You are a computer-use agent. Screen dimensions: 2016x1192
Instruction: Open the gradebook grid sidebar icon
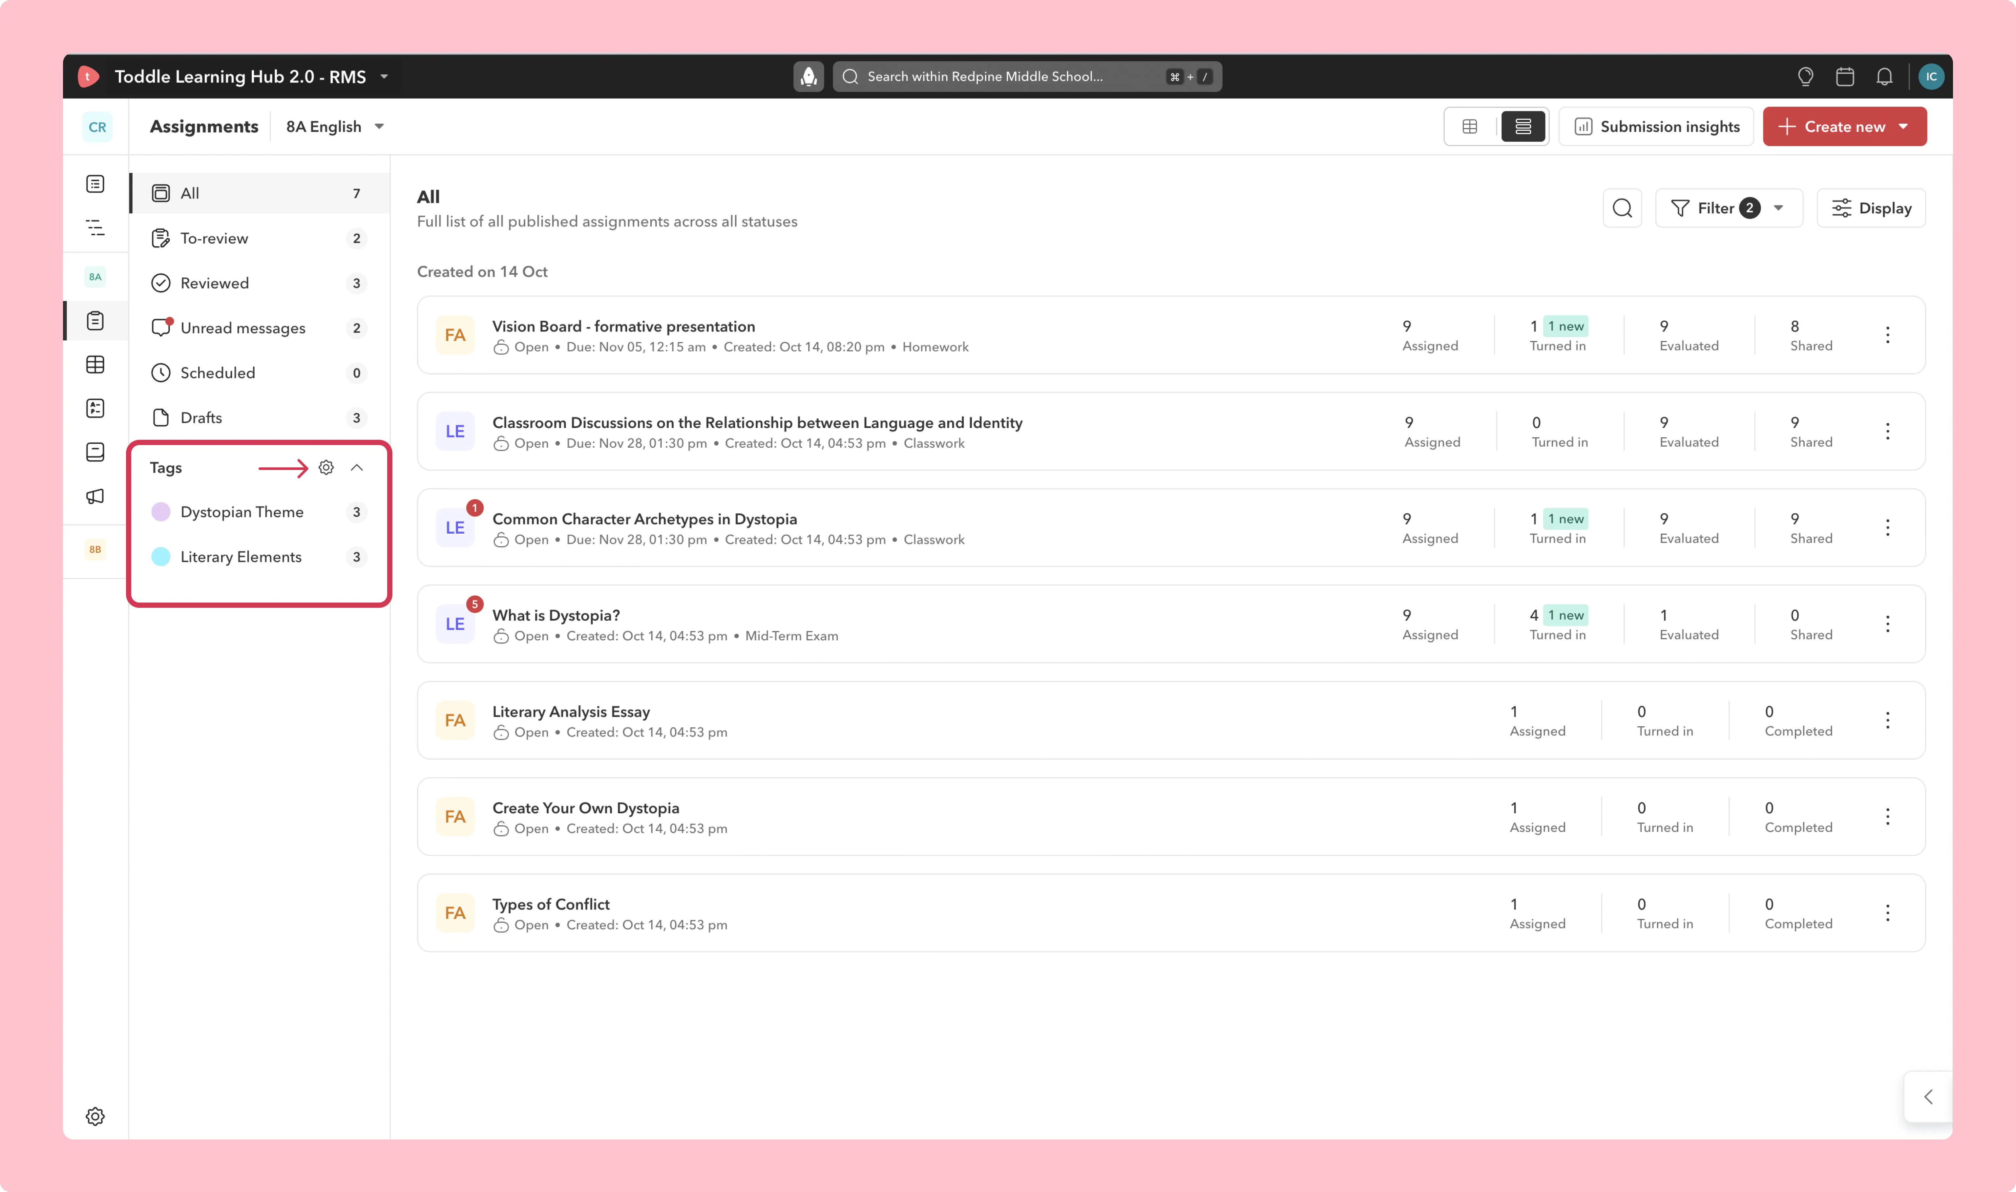(x=95, y=365)
